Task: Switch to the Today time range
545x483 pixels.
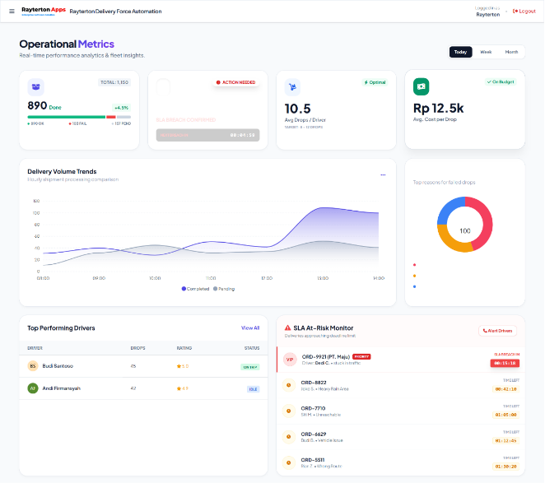Action: 460,52
